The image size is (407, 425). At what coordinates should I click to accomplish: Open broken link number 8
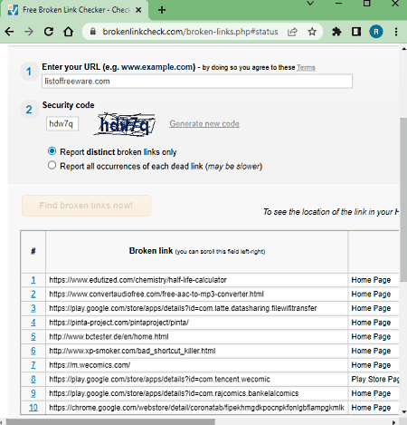[33, 379]
